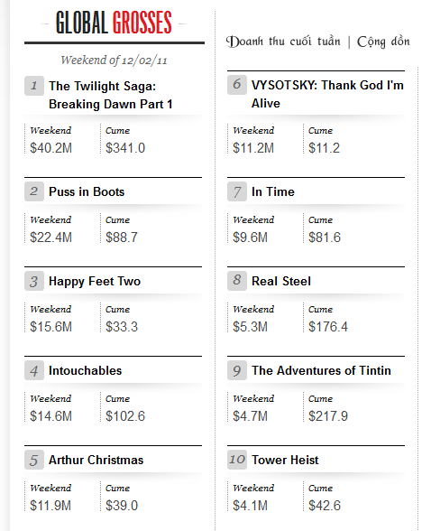Screen dimensions: 422x531
Task: Open the Happy Feet Two title
Action: pyautogui.click(x=95, y=282)
